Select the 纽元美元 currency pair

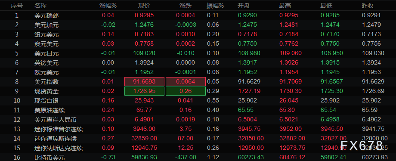(198, 34)
